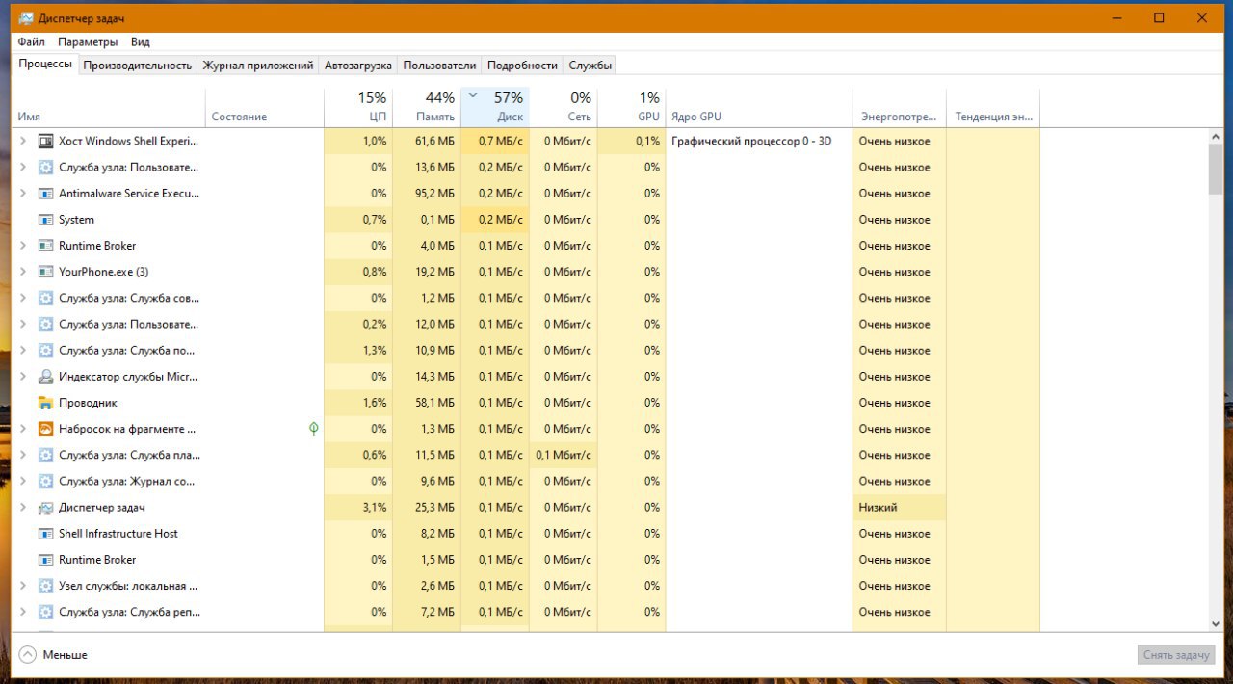
Task: Click the Меньше button to collapse details
Action: point(53,655)
